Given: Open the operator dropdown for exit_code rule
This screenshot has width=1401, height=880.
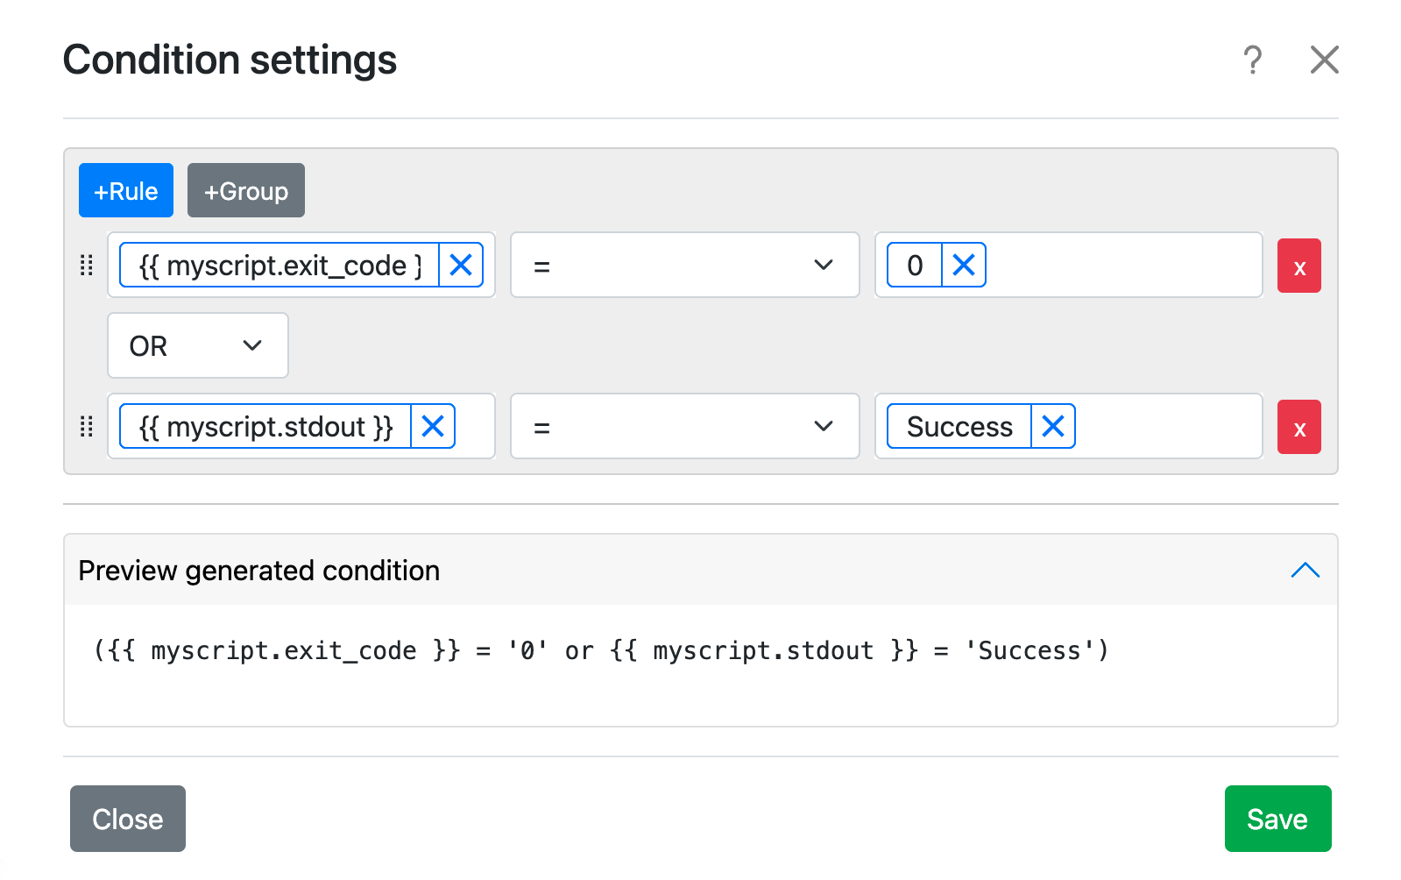Looking at the screenshot, I should point(684,265).
